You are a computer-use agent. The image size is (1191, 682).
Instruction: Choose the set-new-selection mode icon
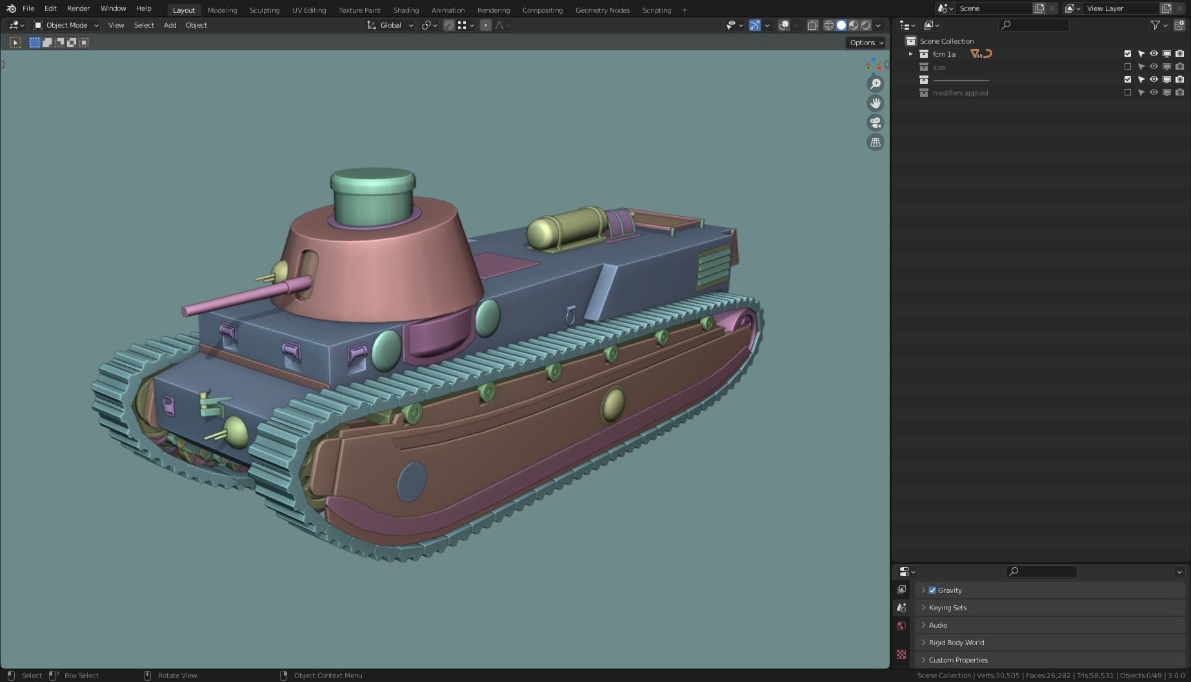[x=35, y=43]
